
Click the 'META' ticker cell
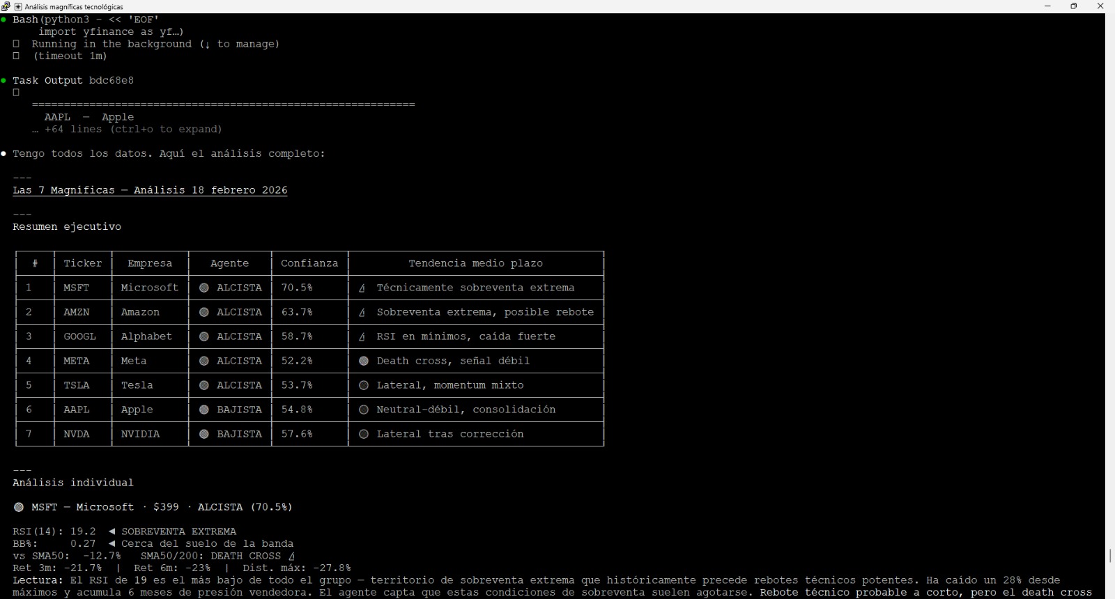click(x=77, y=361)
